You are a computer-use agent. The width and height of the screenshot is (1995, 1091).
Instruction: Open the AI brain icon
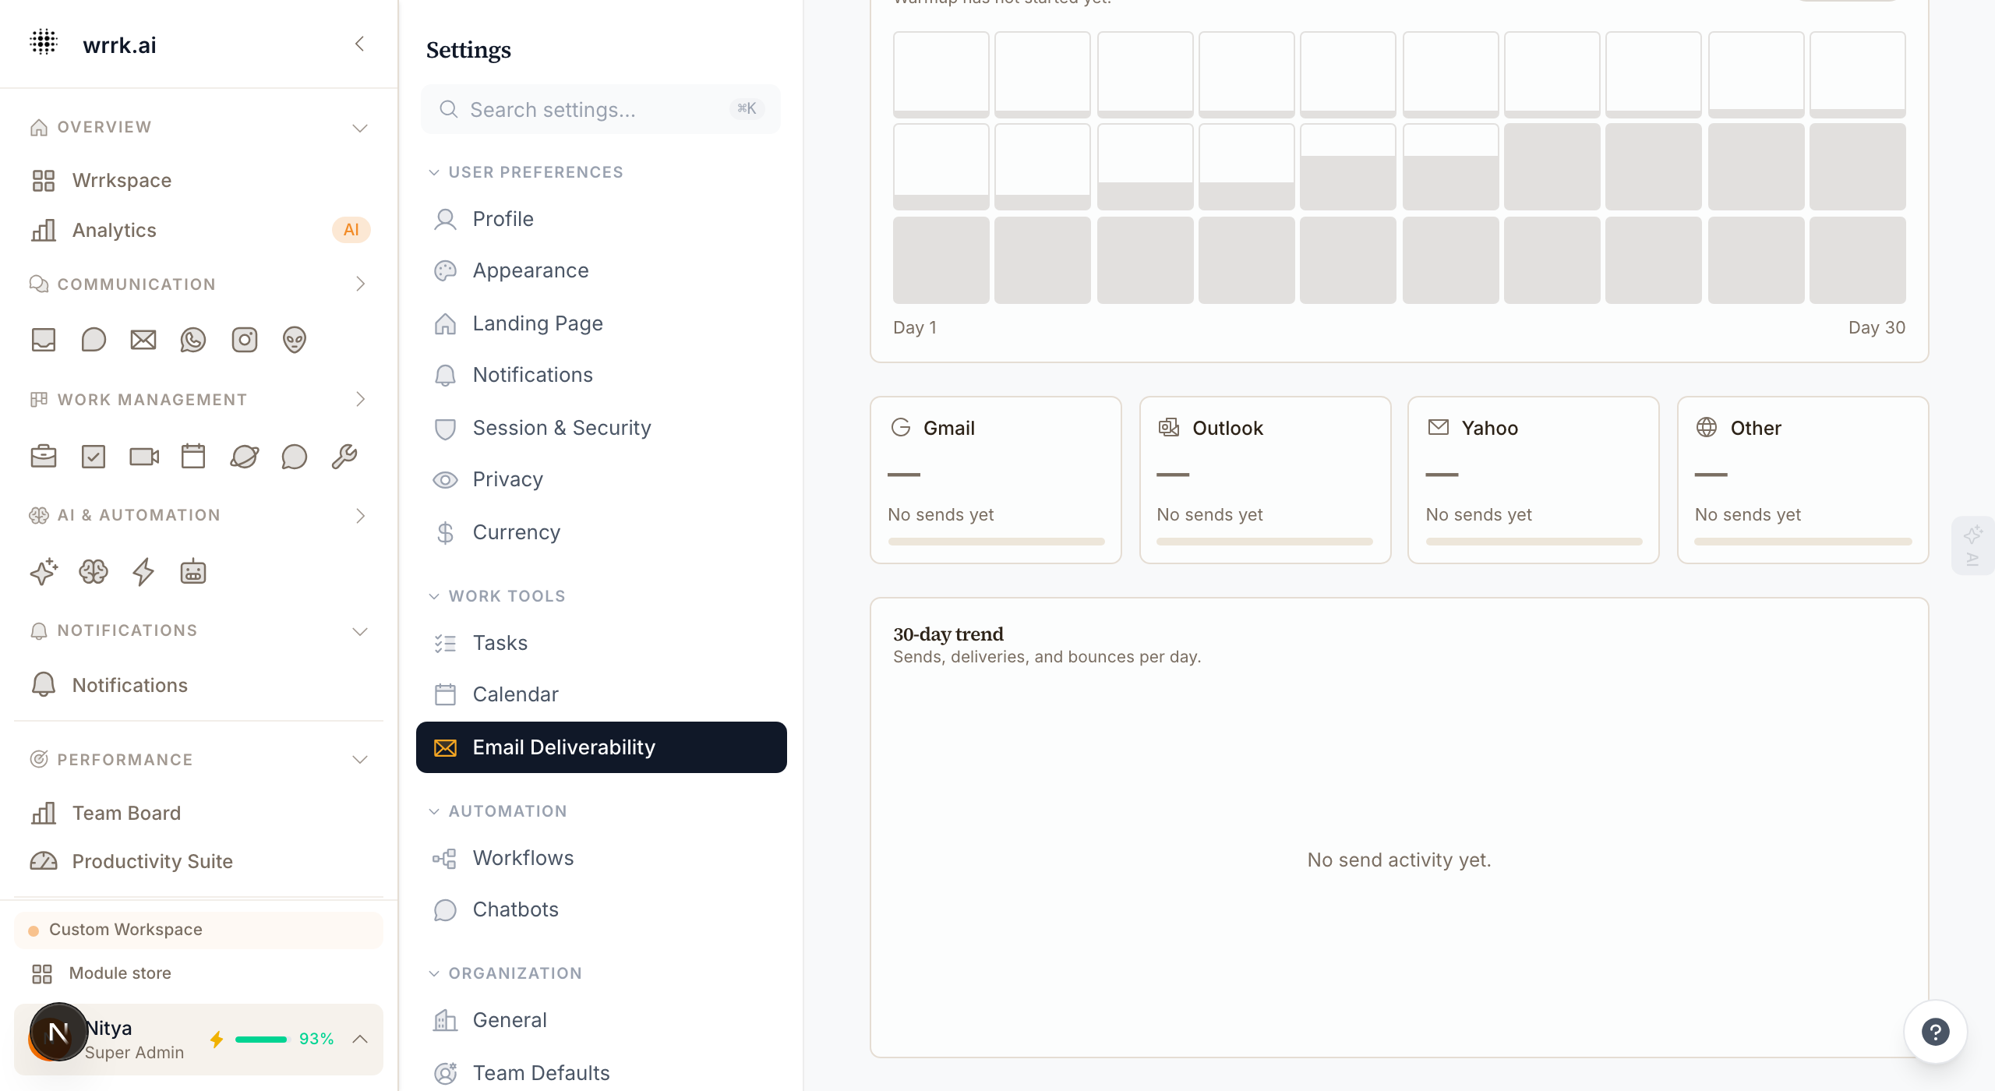[x=94, y=572]
